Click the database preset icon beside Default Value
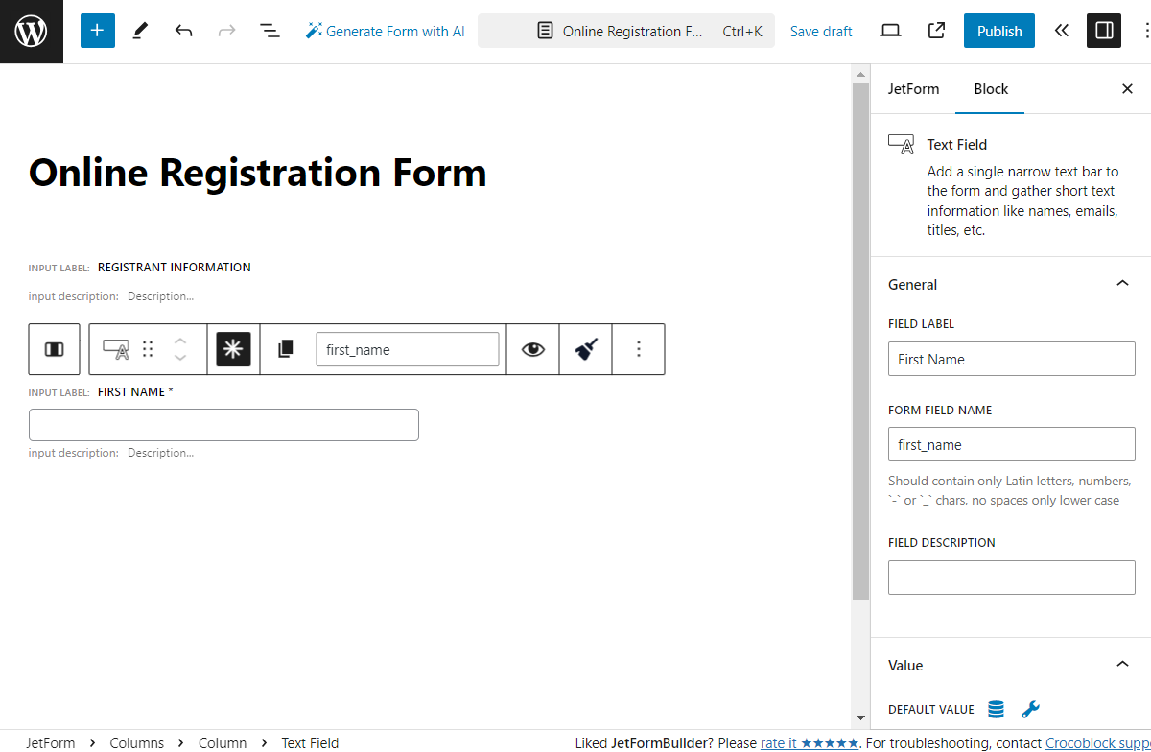Screen dimensions: 1151x752 pyautogui.click(x=996, y=710)
